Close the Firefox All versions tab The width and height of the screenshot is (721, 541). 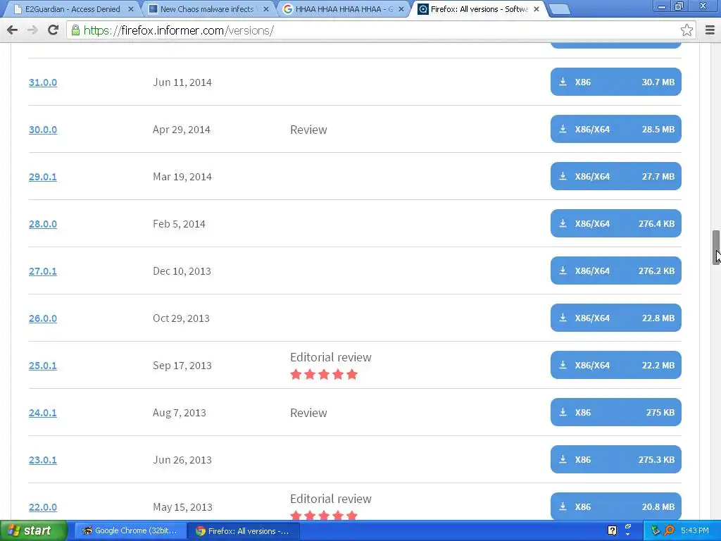click(536, 9)
